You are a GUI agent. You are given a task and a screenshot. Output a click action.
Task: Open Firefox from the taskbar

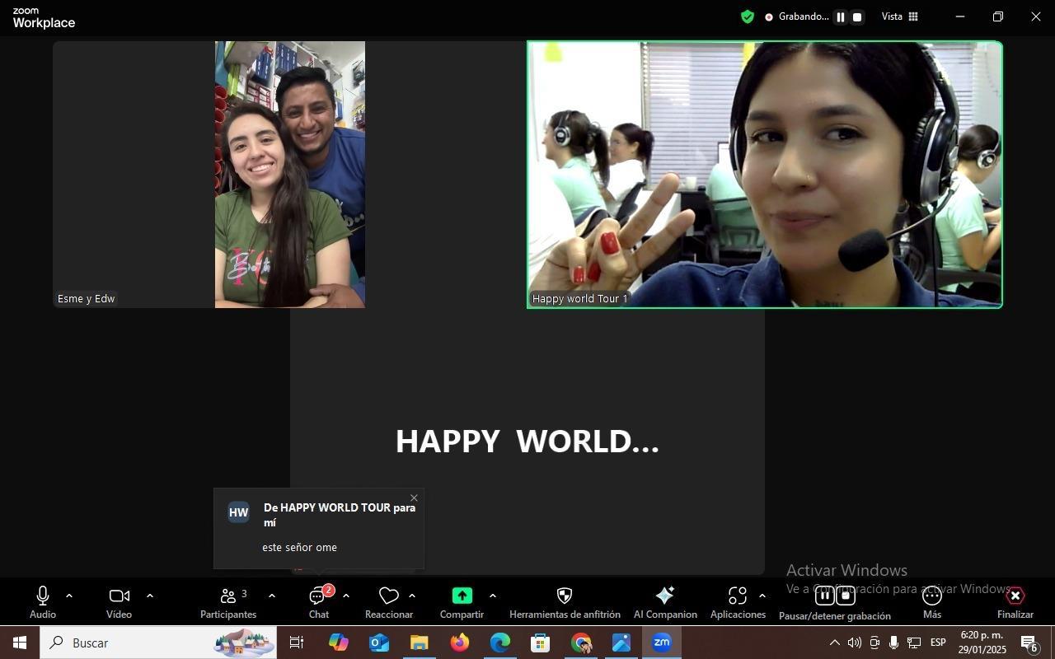459,643
